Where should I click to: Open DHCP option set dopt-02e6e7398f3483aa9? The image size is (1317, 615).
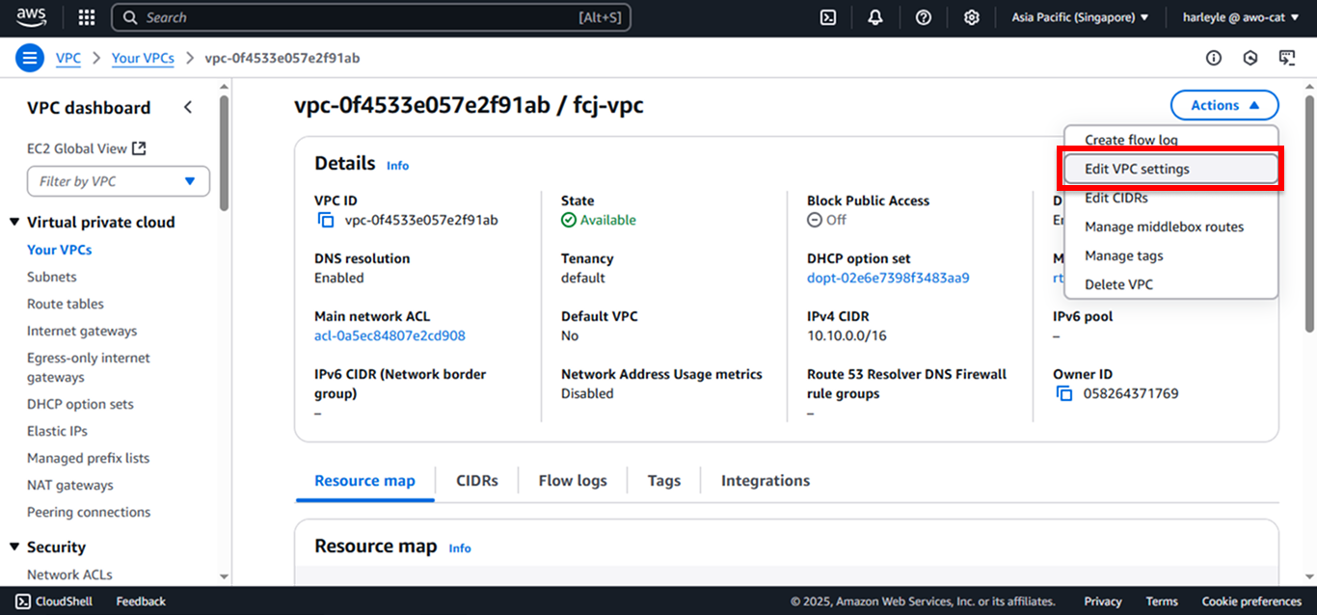(x=888, y=278)
